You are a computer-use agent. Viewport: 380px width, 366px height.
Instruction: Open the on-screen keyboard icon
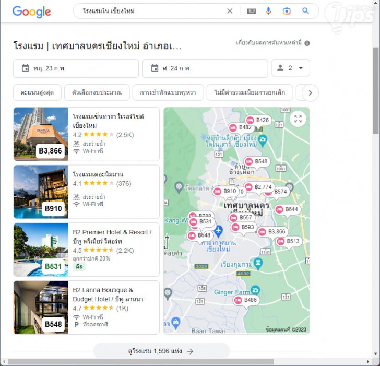(251, 11)
